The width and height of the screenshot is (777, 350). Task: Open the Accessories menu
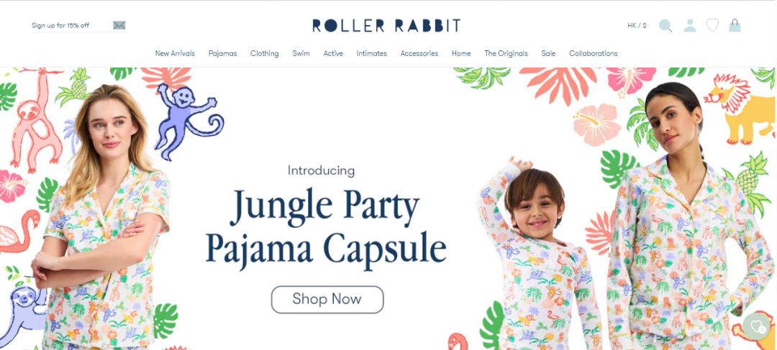click(419, 53)
